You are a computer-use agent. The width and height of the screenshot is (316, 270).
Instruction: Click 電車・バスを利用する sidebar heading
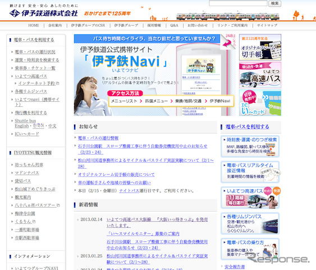34,40
